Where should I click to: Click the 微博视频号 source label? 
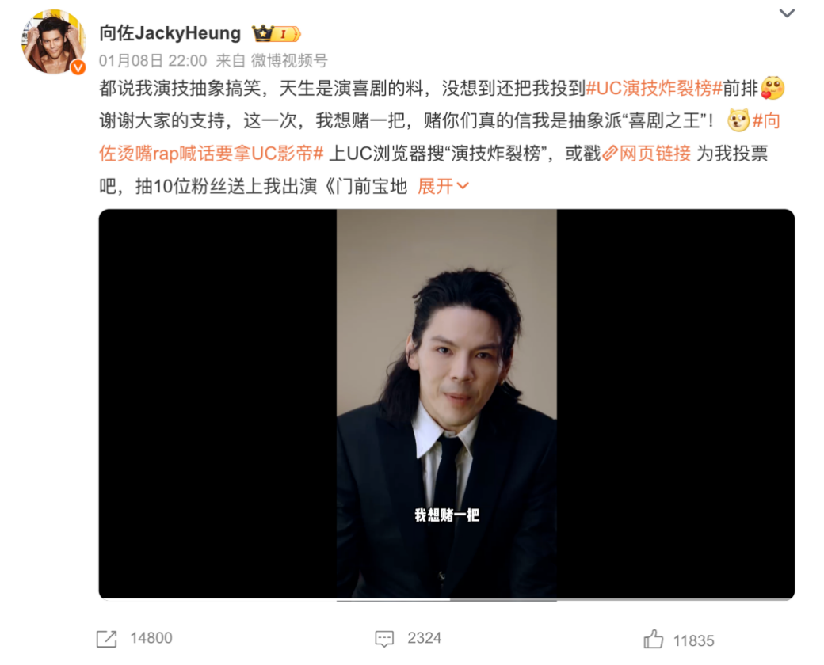289,61
